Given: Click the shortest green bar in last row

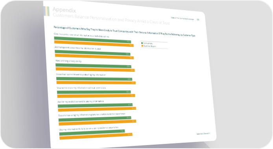Looking at the screenshot, I should click(x=92, y=133).
